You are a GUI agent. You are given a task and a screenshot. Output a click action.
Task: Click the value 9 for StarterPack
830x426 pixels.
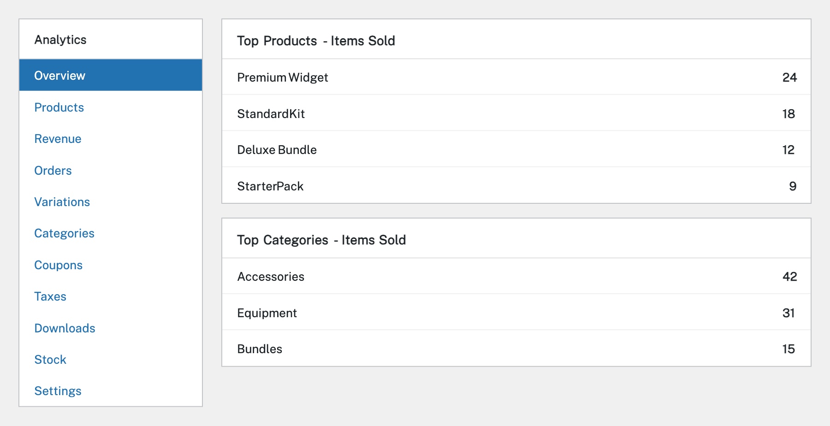click(793, 186)
